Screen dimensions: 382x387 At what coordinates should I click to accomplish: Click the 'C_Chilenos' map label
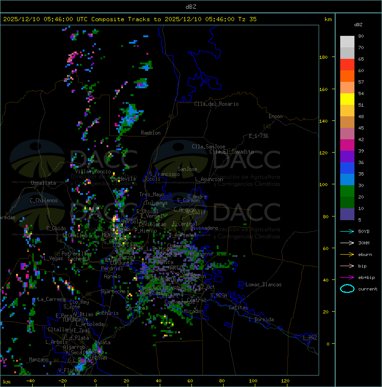tap(44, 200)
